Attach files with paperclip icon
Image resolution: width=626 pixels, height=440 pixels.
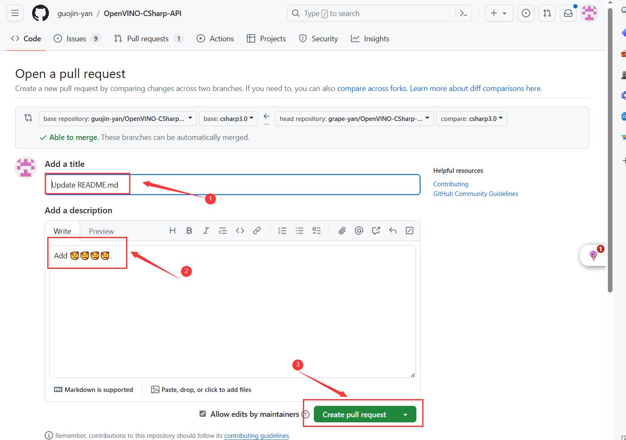coord(342,231)
